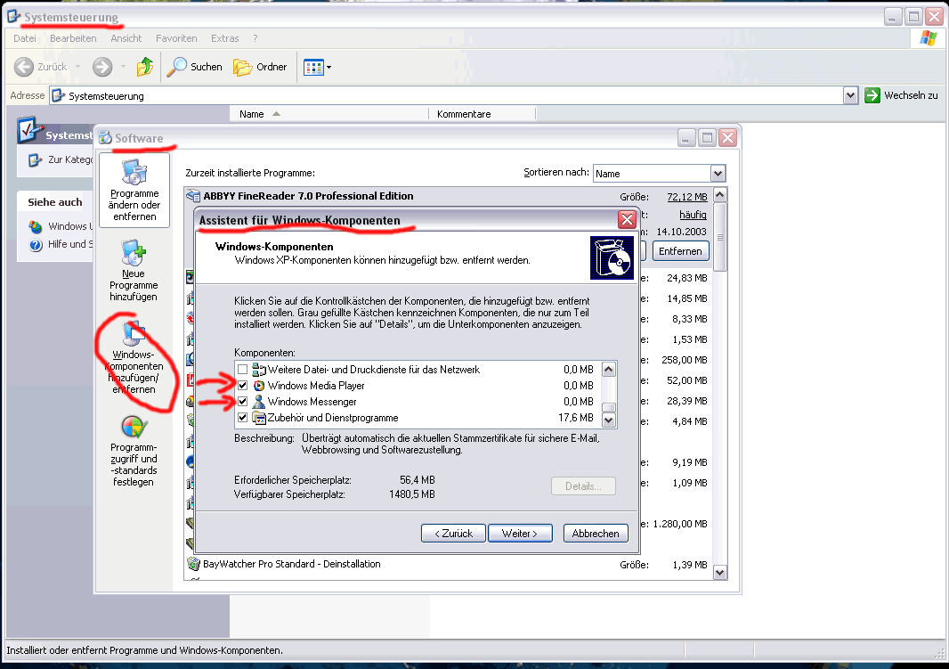
Task: Select Neue Programme hinzufügen
Action: click(134, 270)
